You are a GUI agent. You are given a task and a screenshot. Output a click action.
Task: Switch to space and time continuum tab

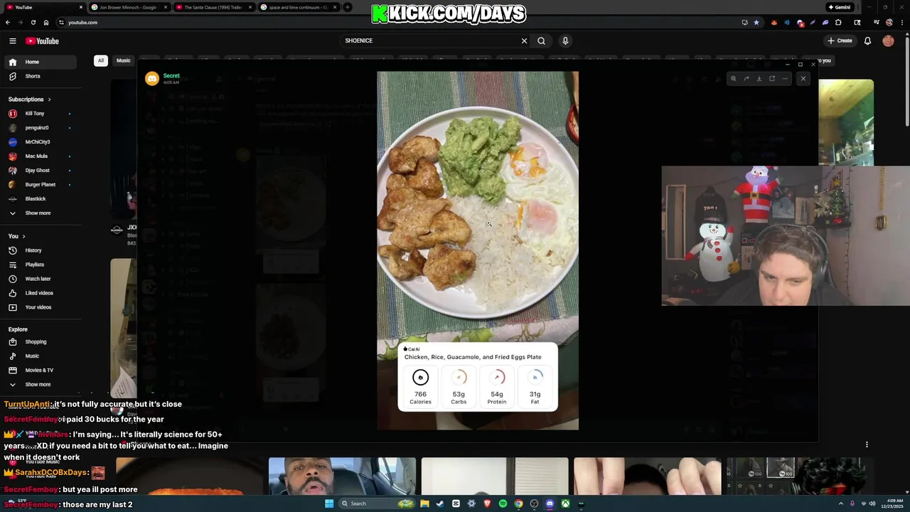coord(297,7)
